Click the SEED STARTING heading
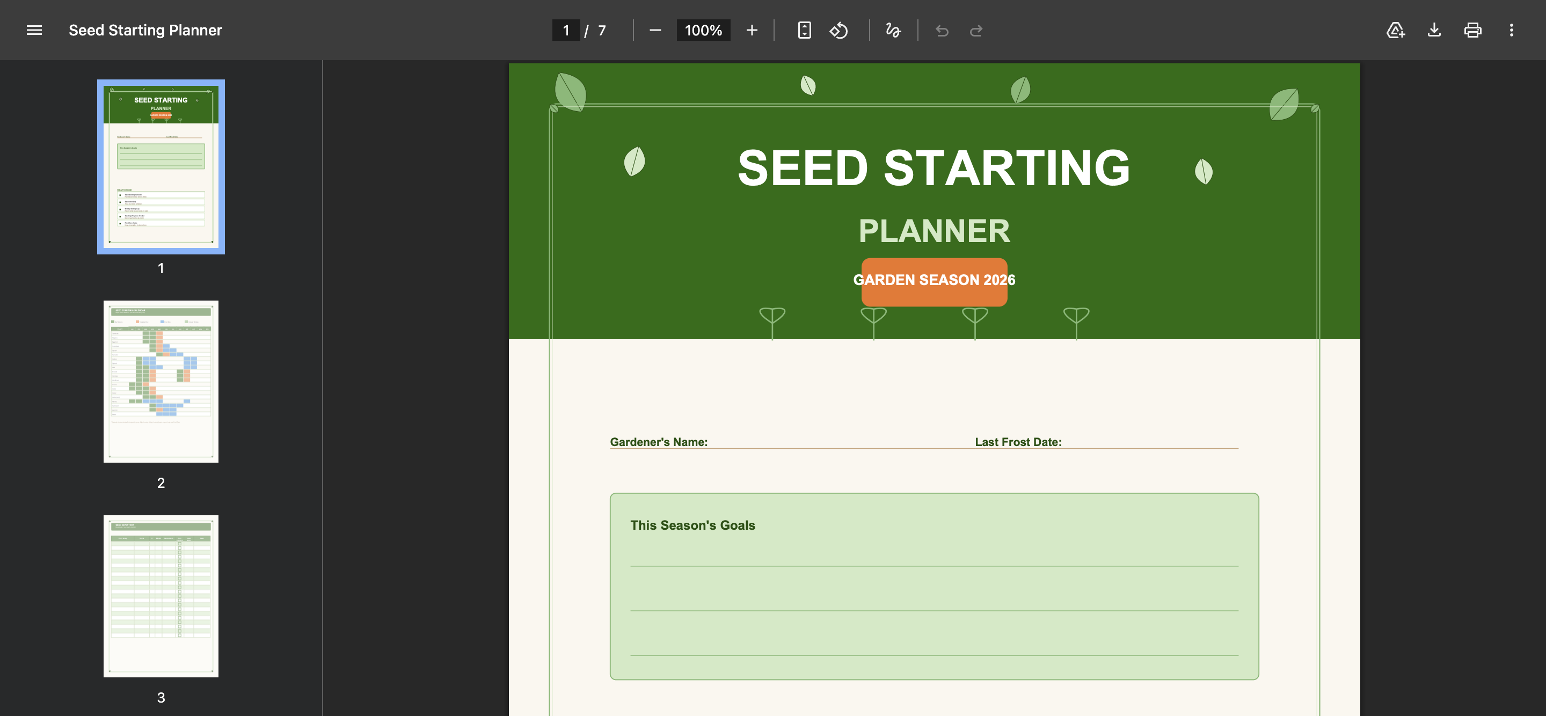 [x=934, y=168]
